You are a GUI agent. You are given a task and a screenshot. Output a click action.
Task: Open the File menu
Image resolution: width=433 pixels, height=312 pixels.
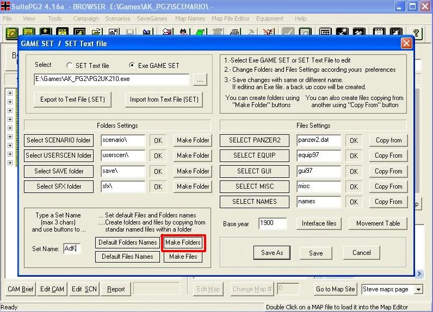(7, 18)
